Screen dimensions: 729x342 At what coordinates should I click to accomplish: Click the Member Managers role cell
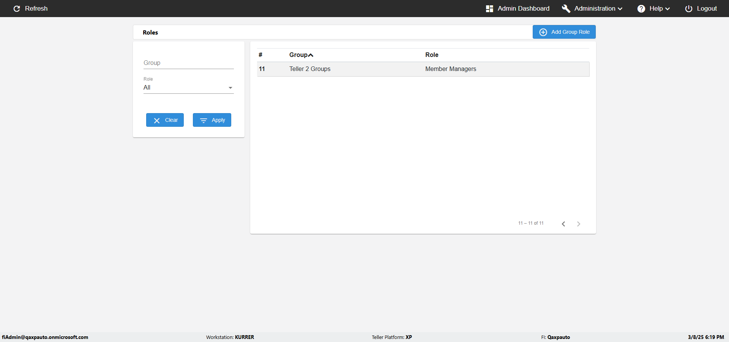pyautogui.click(x=451, y=69)
